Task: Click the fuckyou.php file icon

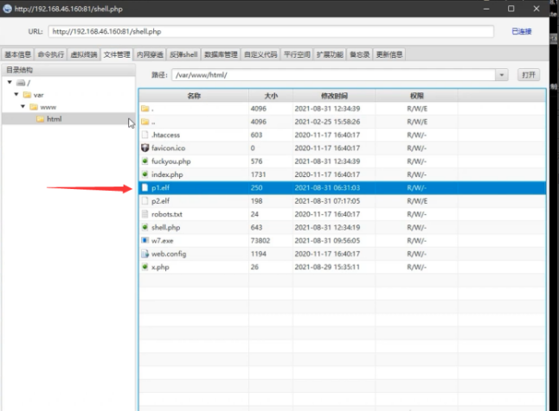Action: pos(145,161)
